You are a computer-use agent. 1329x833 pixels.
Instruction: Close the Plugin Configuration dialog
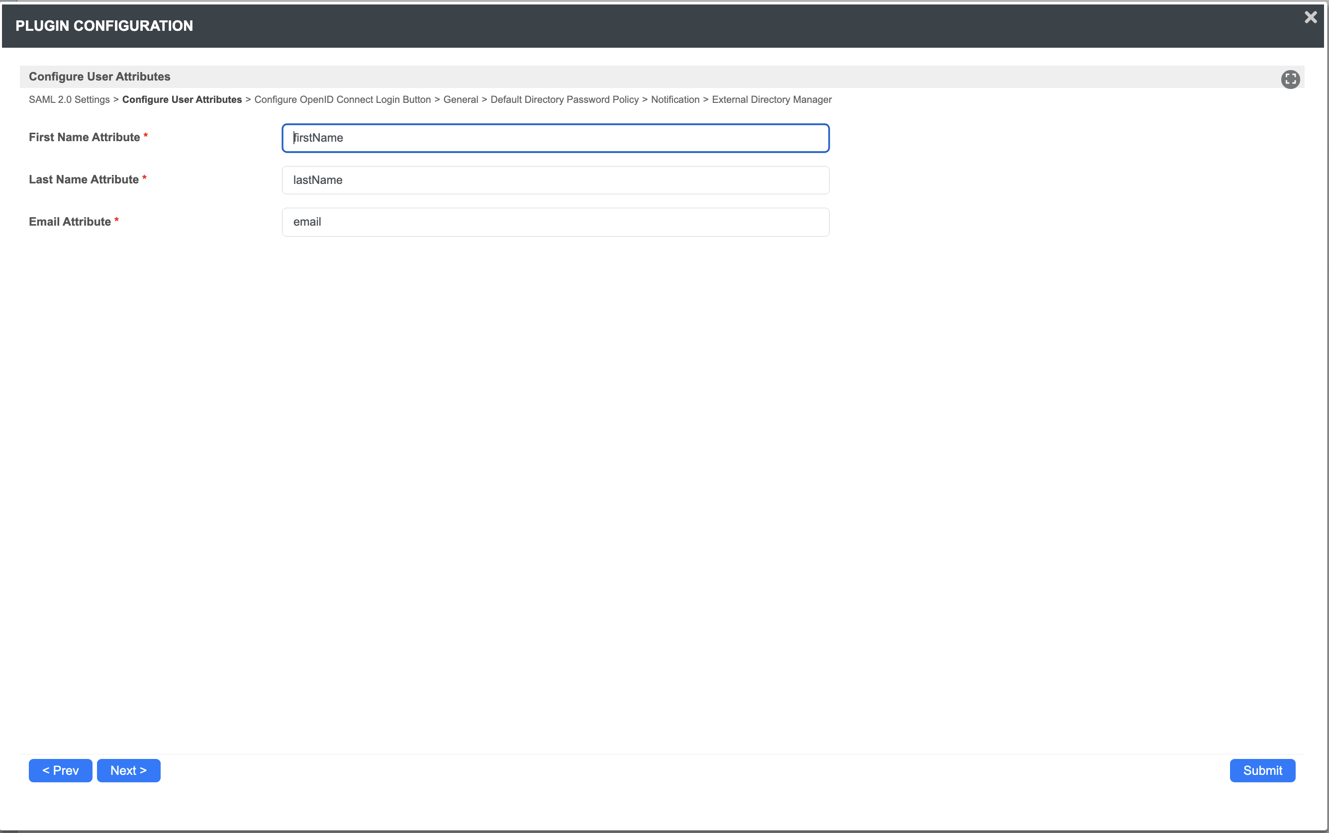click(1310, 17)
